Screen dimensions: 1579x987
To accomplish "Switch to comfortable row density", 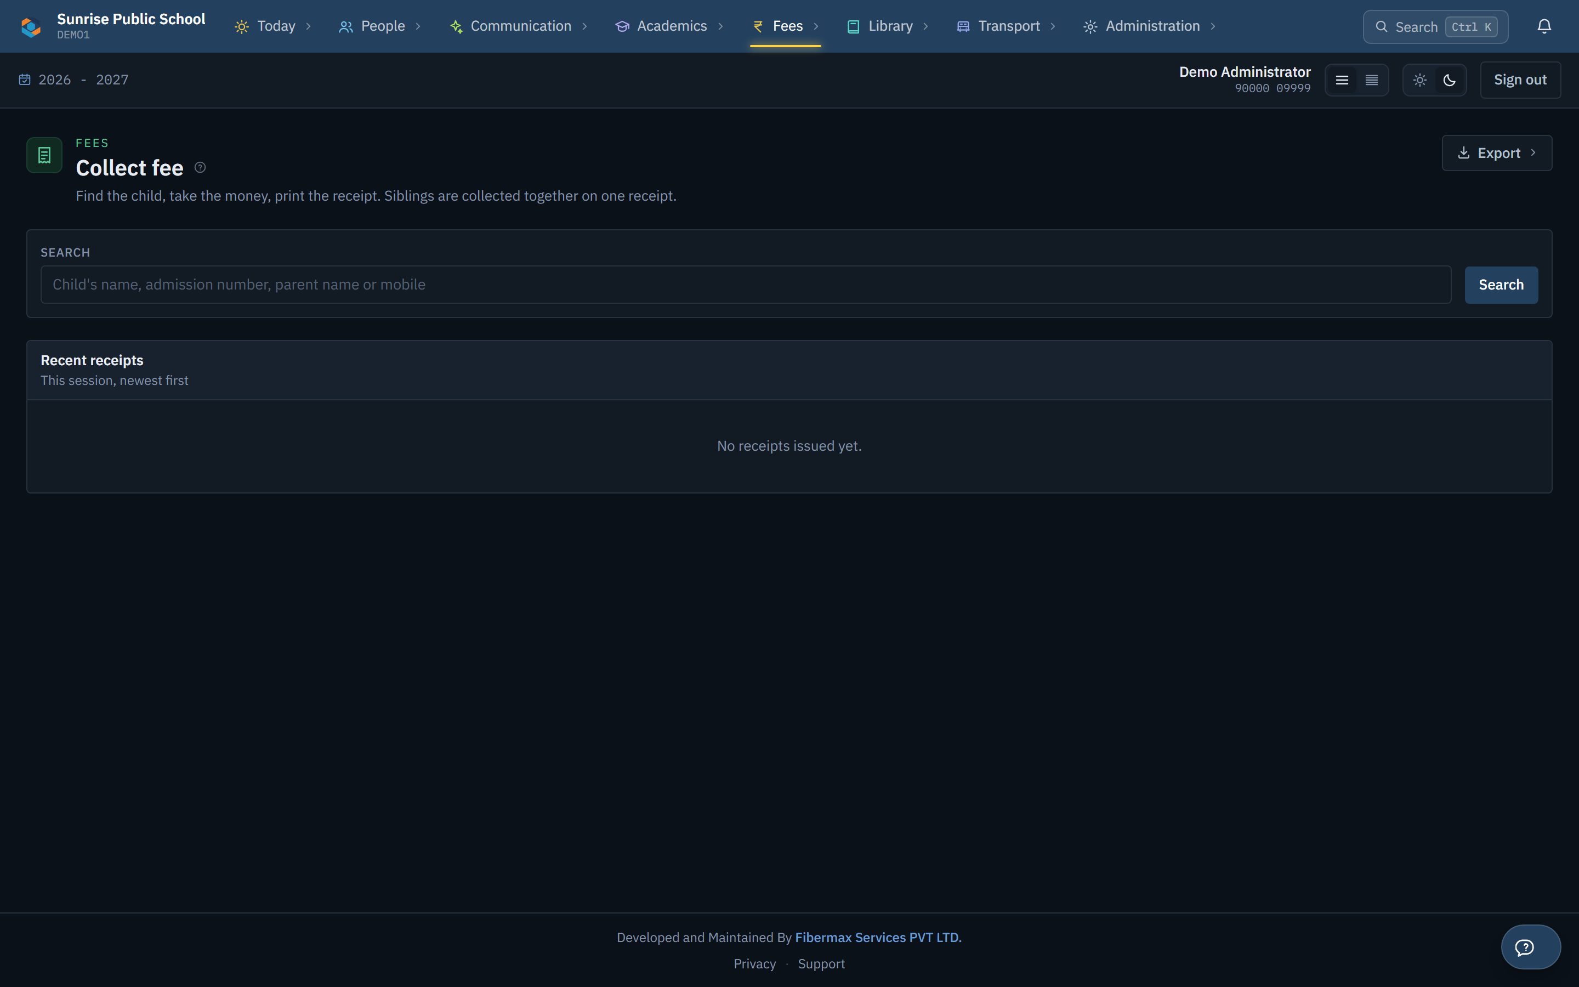I will pos(1342,80).
